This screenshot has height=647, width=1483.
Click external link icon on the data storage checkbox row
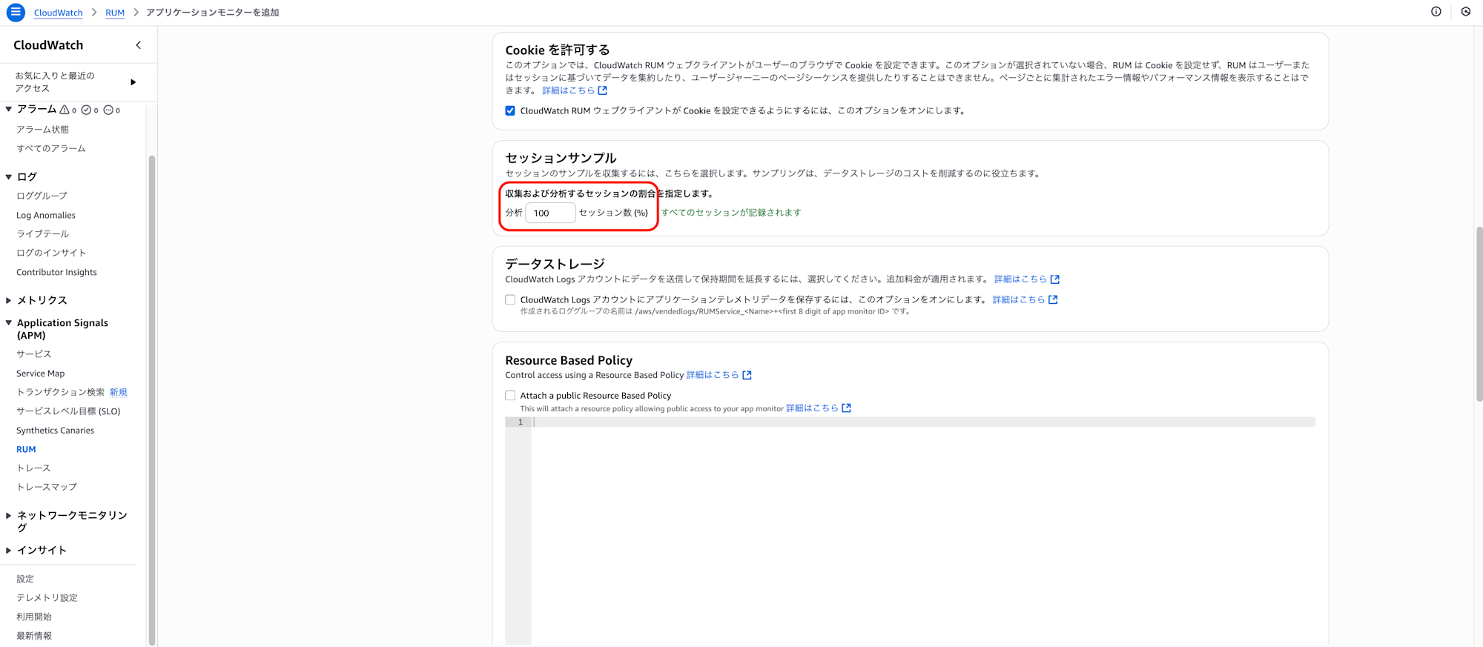pyautogui.click(x=1053, y=299)
